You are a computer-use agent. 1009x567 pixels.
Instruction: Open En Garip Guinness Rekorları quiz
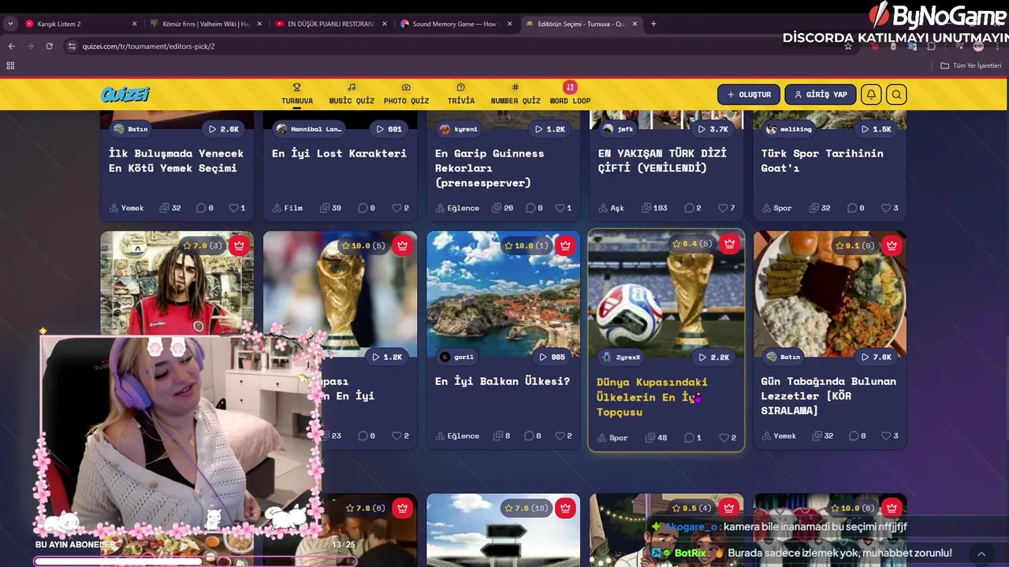[489, 168]
